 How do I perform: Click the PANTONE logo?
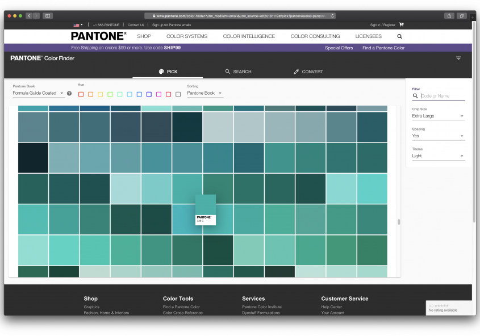click(99, 36)
